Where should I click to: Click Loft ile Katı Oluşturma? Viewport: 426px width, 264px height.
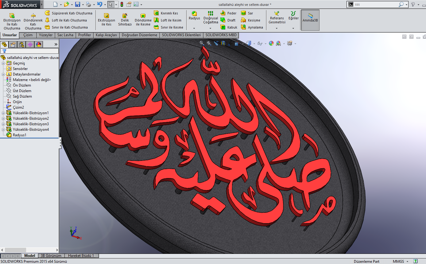66,20
